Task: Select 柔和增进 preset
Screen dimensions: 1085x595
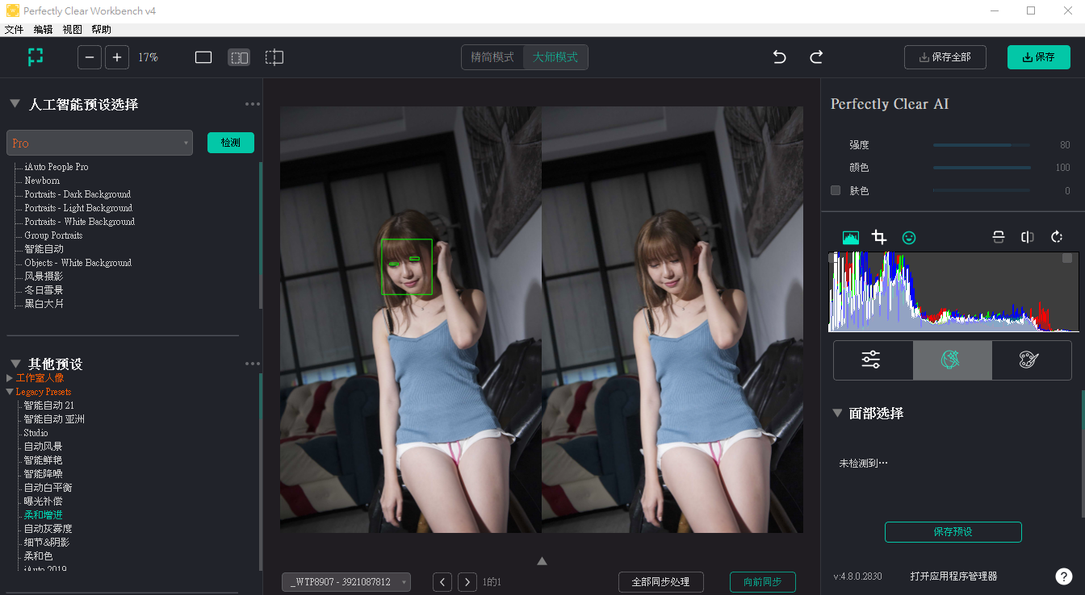Action: 44,514
